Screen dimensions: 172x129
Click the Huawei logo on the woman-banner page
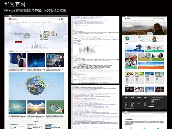[128, 19]
